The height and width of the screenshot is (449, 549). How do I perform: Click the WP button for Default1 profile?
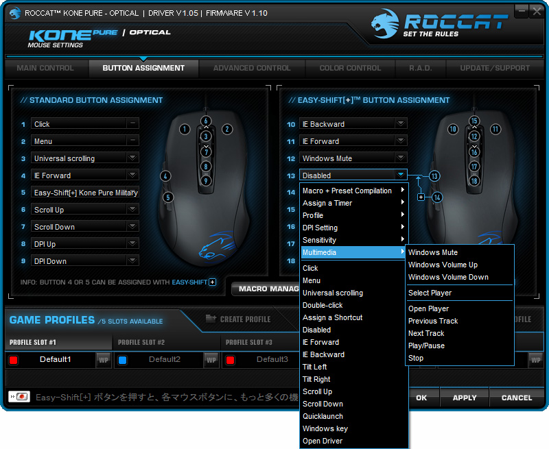(x=104, y=360)
